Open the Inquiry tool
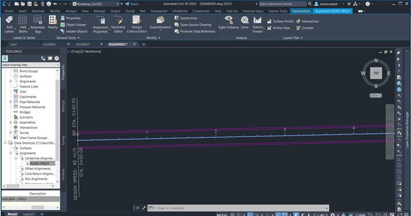 click(52, 22)
